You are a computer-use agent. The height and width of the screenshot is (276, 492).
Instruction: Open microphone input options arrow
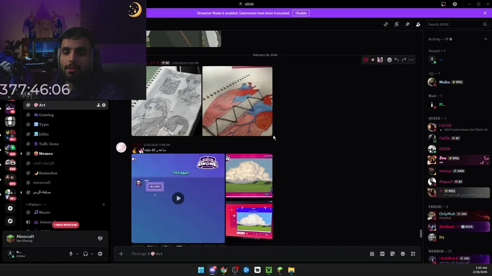tap(77, 254)
